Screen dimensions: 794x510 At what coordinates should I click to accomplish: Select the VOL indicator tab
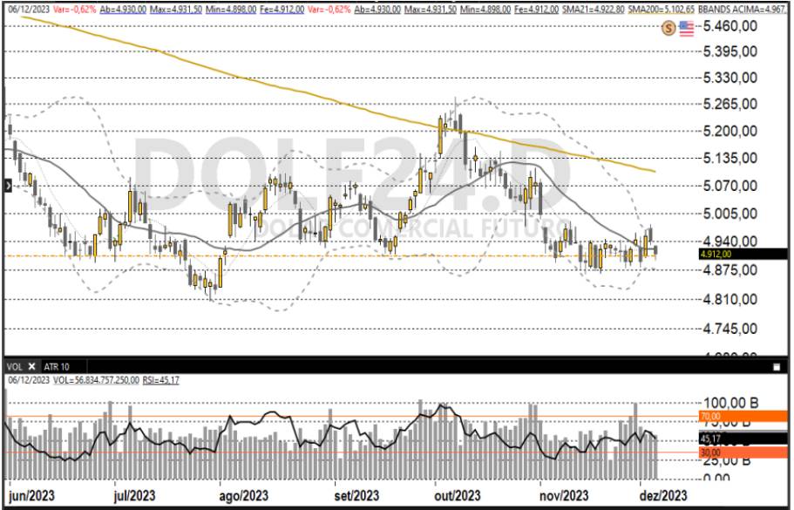(x=14, y=366)
